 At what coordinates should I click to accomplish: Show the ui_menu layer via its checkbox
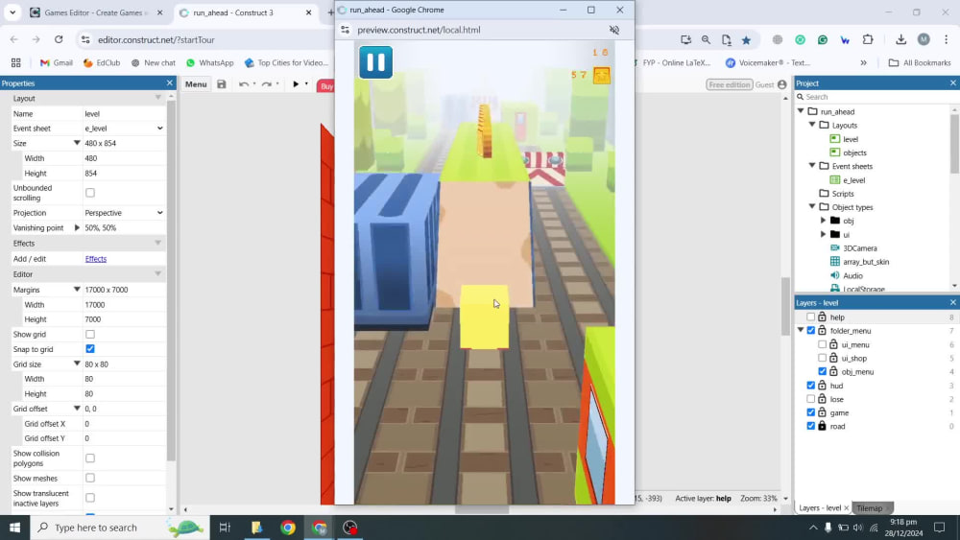click(x=823, y=344)
